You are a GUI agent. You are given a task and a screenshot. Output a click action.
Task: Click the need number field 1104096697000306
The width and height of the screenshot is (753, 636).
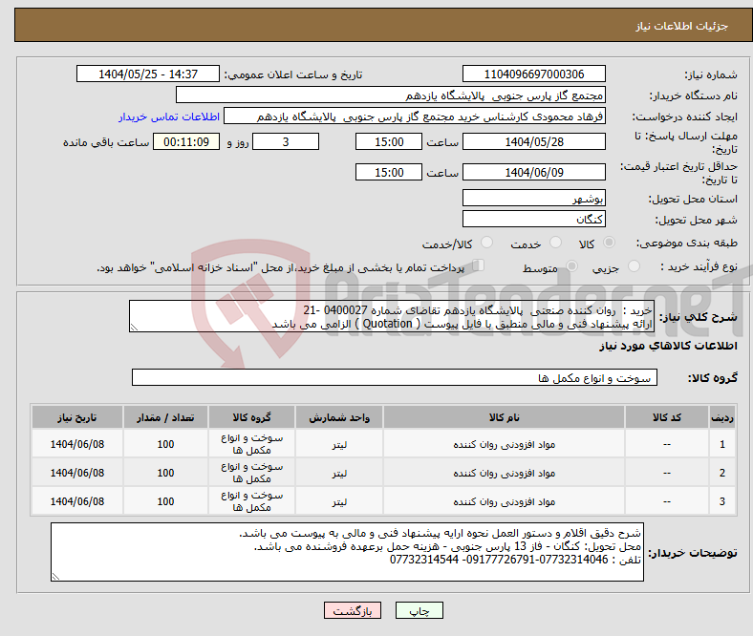coord(533,74)
